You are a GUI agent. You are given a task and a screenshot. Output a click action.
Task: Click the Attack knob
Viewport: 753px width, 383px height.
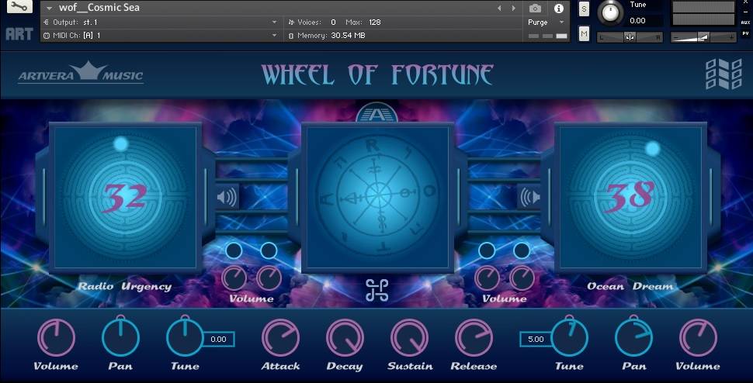280,337
